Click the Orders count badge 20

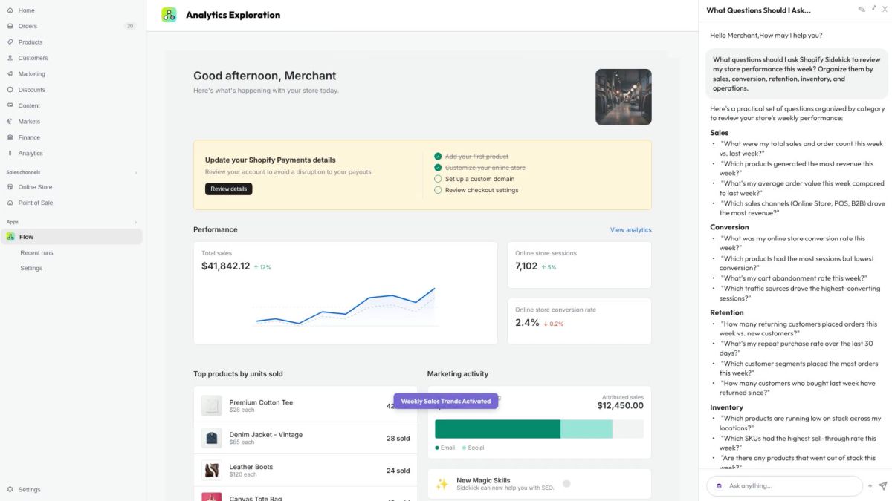[x=131, y=26]
